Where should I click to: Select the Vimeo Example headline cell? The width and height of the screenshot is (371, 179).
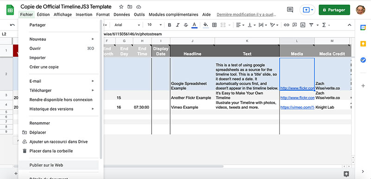[192, 105]
